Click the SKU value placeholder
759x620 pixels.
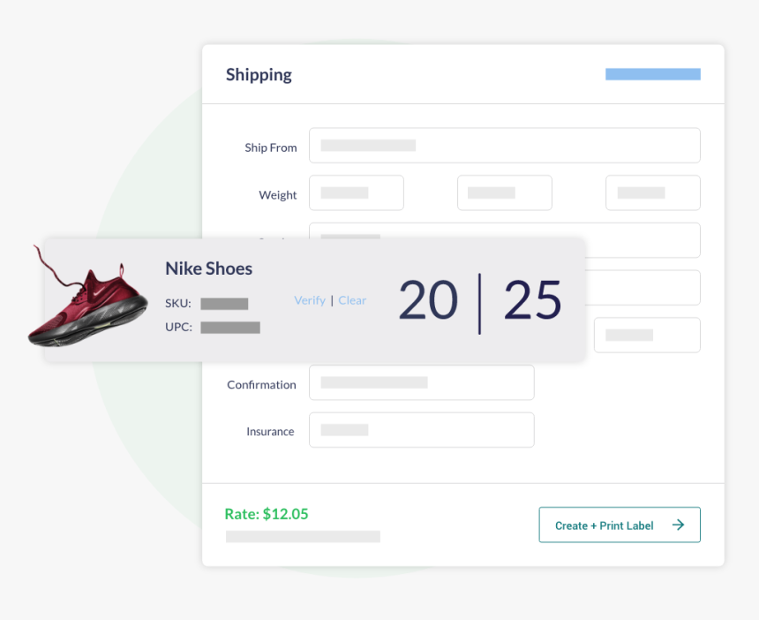click(224, 304)
